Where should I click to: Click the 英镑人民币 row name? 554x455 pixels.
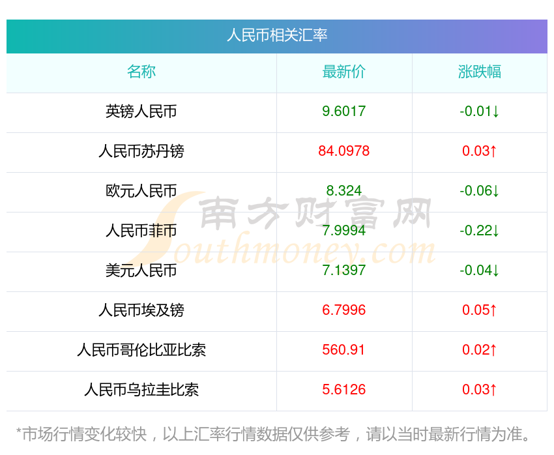(x=141, y=111)
